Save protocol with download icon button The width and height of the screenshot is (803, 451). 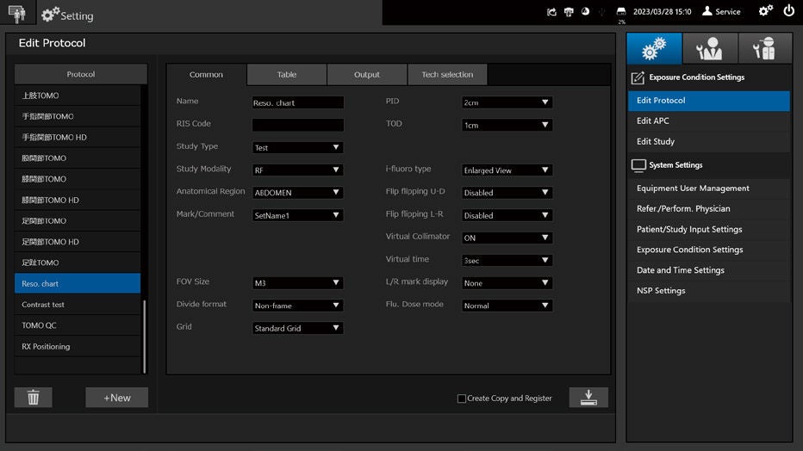pyautogui.click(x=588, y=398)
